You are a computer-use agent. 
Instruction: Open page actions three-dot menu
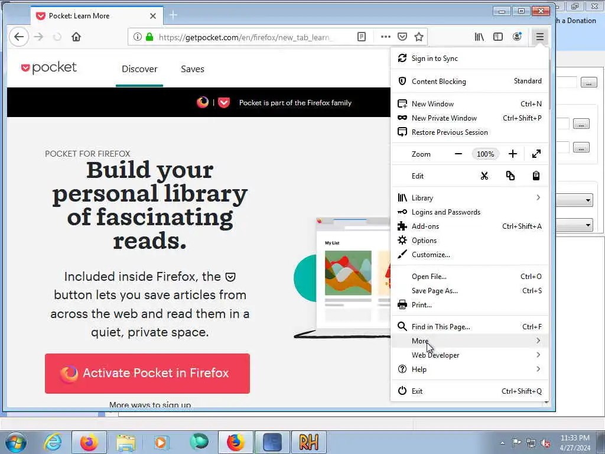(385, 37)
